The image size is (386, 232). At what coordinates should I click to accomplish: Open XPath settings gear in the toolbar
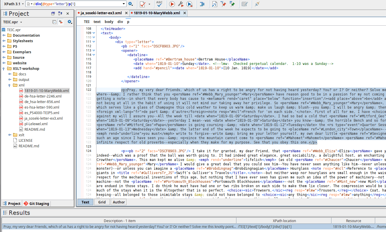pyautogui.click(x=130, y=4)
